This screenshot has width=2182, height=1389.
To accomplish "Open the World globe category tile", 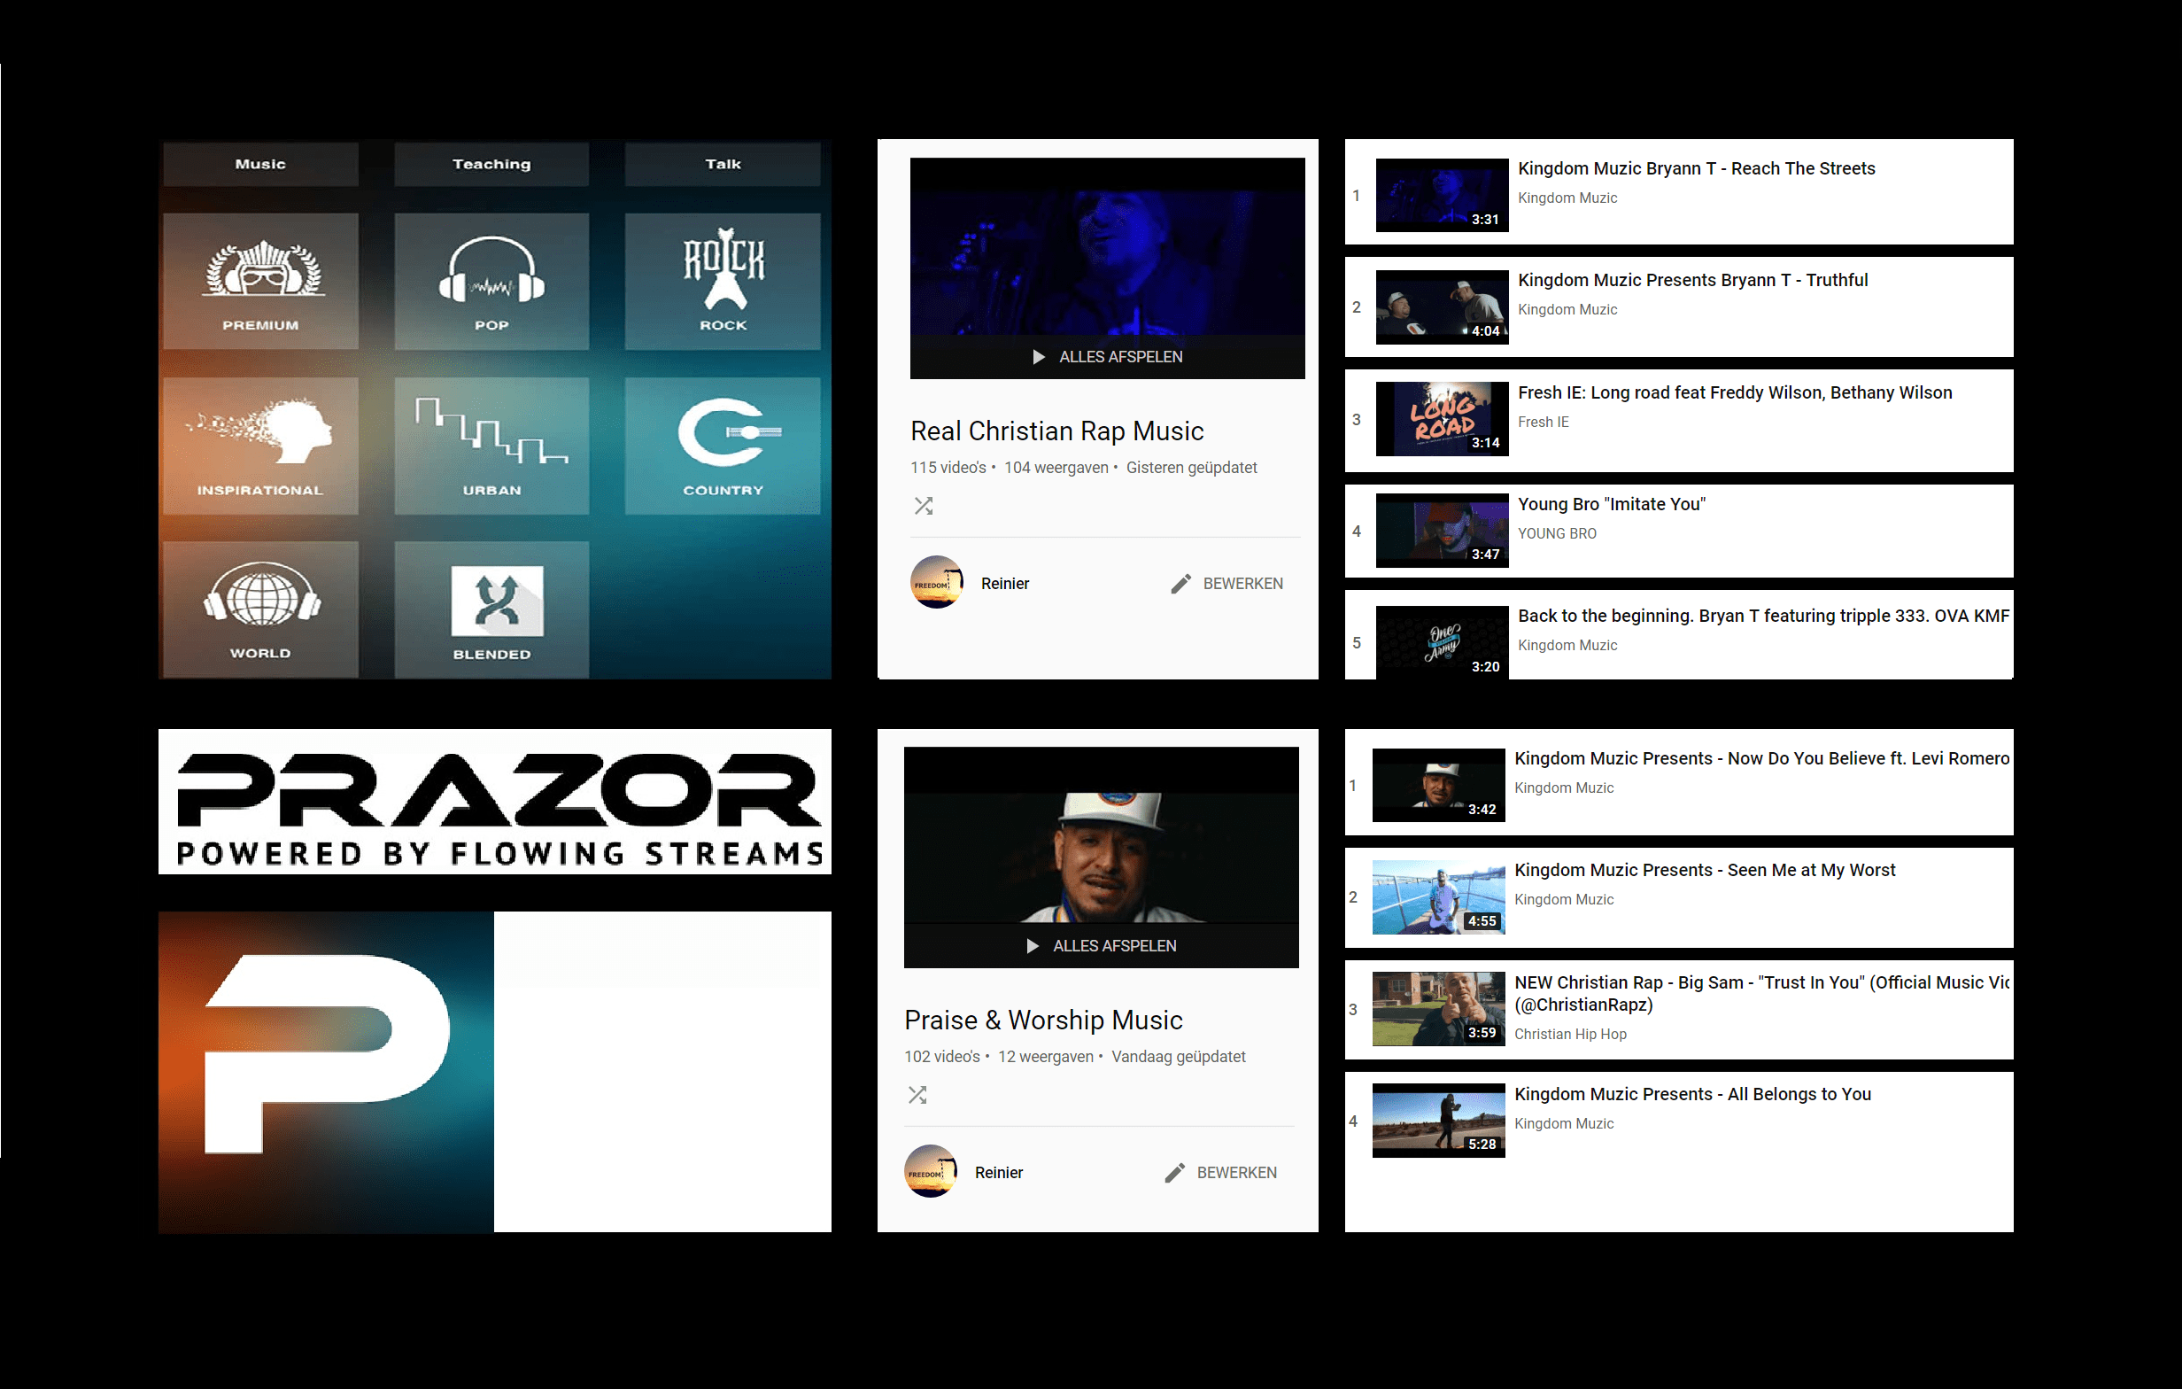I will (x=261, y=609).
